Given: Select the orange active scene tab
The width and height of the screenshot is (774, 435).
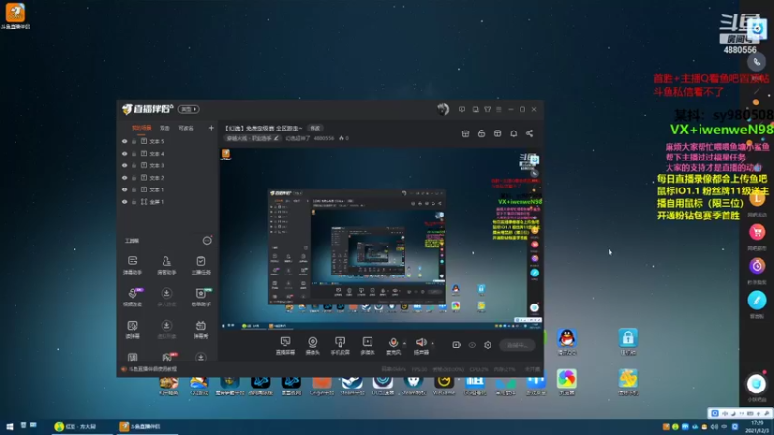Looking at the screenshot, I should click(x=141, y=129).
